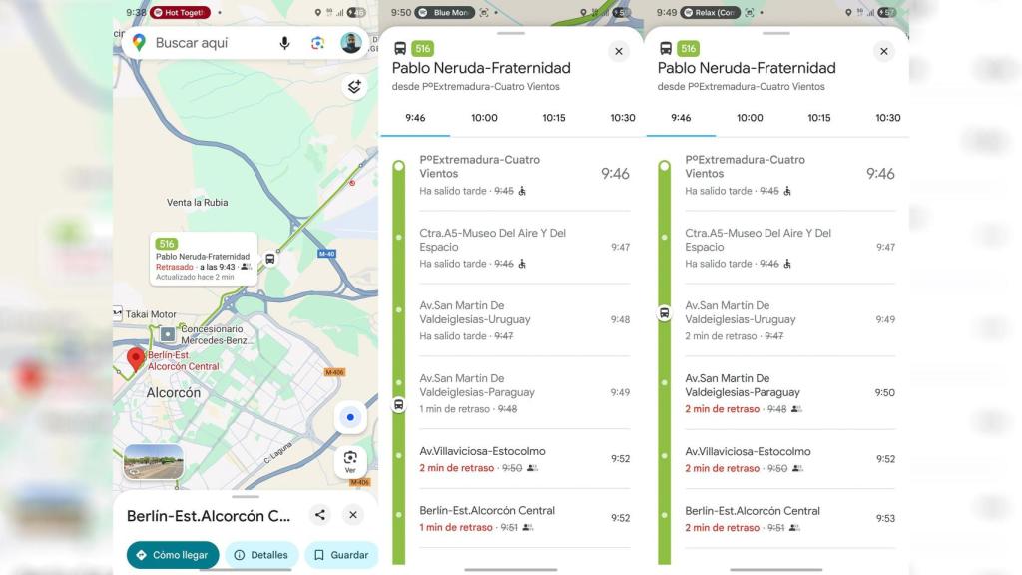Tap the Cómo llegar button
Viewport: 1022px width, 575px height.
click(x=173, y=554)
